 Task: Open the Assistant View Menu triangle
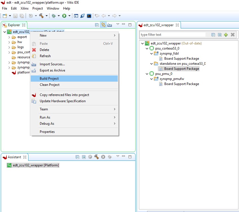point(118,156)
